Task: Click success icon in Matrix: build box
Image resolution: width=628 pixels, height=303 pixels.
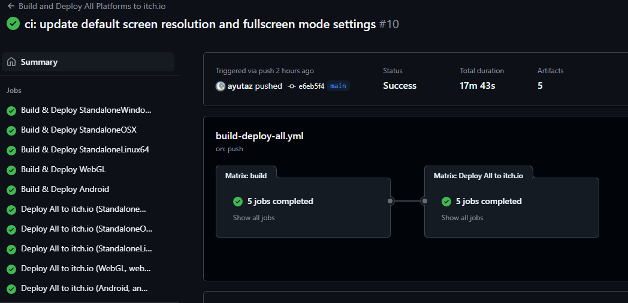Action: 238,201
